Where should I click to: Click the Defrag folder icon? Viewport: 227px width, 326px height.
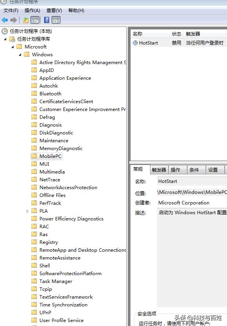(x=34, y=117)
